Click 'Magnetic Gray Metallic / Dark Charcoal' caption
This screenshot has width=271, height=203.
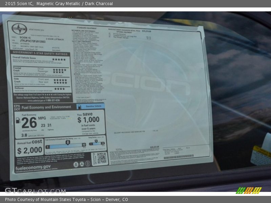pyautogui.click(x=75, y=4)
